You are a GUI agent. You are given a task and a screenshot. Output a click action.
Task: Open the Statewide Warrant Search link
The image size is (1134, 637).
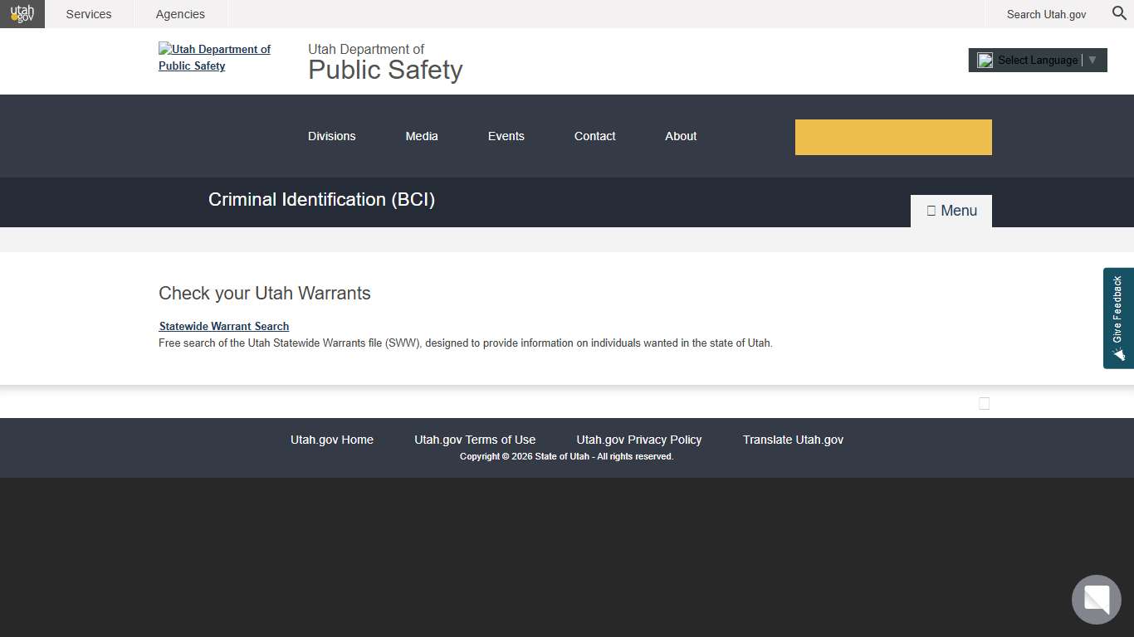223,326
